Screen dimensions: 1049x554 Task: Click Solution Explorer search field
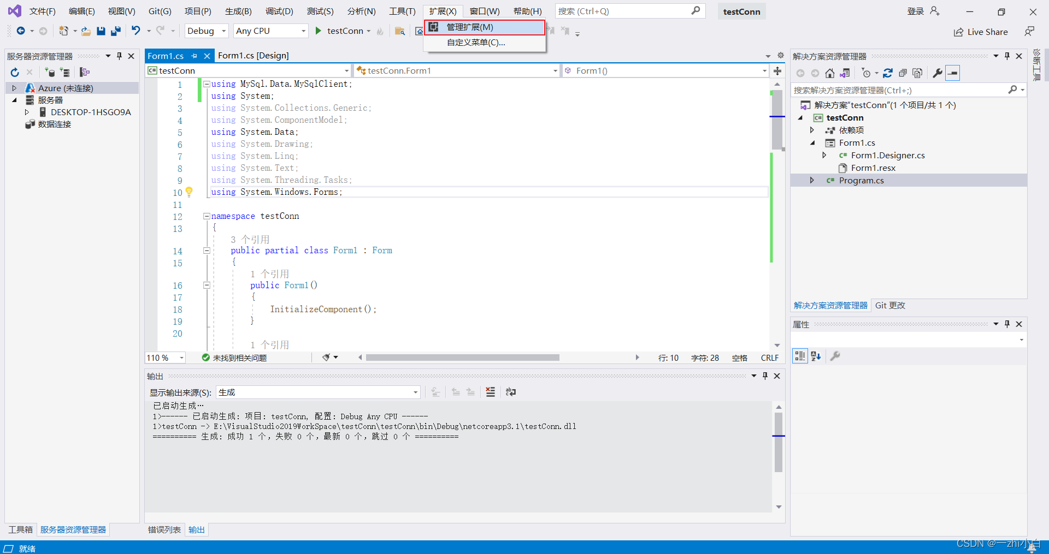(909, 90)
